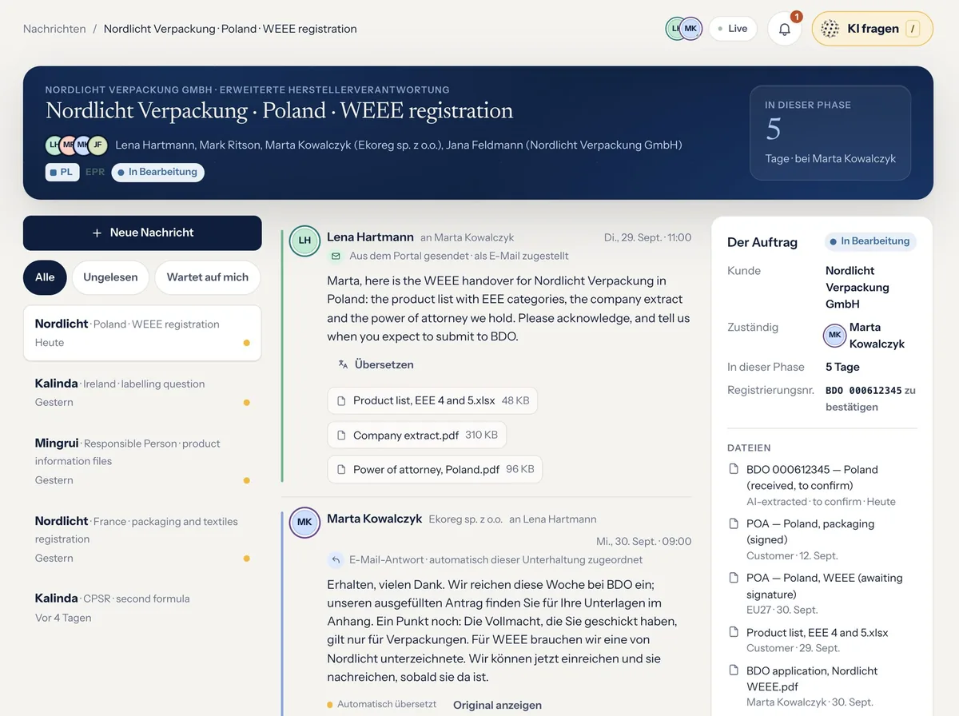Click the DATEIEN section heading
The width and height of the screenshot is (959, 716).
point(749,448)
